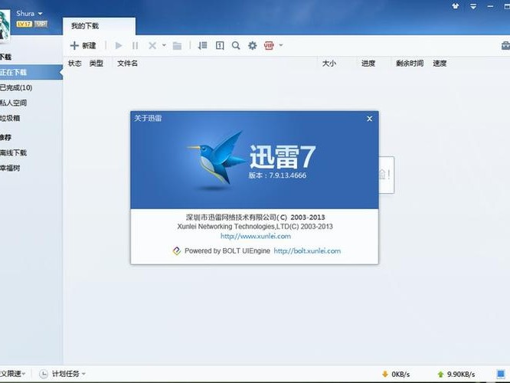The image size is (510, 383).
Task: Click the 新建 new task button
Action: [83, 45]
